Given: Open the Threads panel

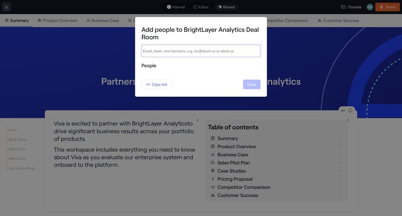Looking at the screenshot, I should tap(351, 7).
